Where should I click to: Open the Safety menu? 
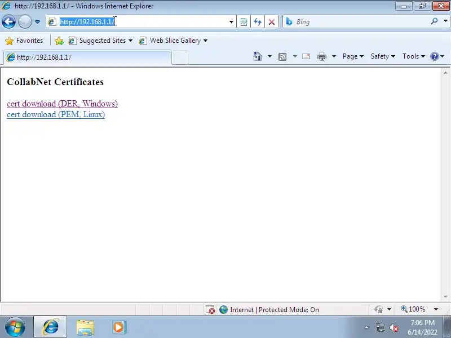(383, 56)
